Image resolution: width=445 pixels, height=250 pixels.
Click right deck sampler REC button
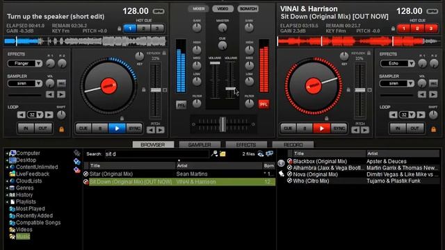coord(433,83)
